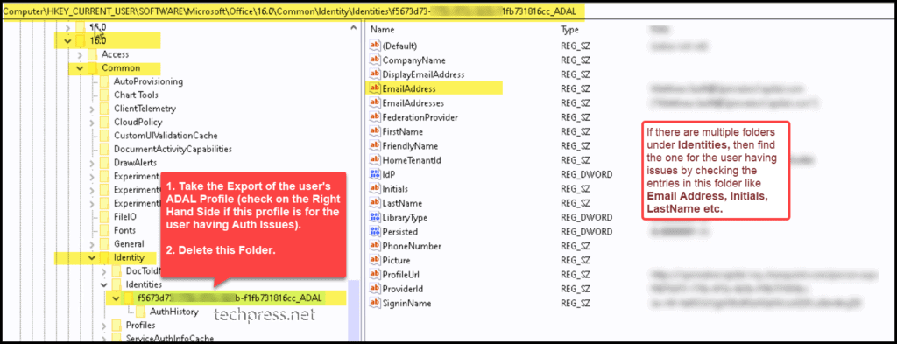This screenshot has width=897, height=344.
Task: Select the EmailAddress string value icon
Action: [375, 88]
